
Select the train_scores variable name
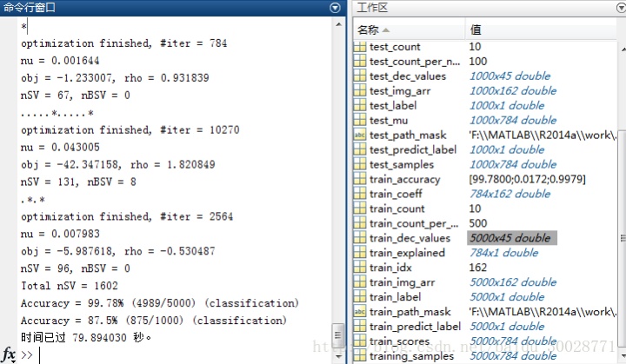[400, 341]
